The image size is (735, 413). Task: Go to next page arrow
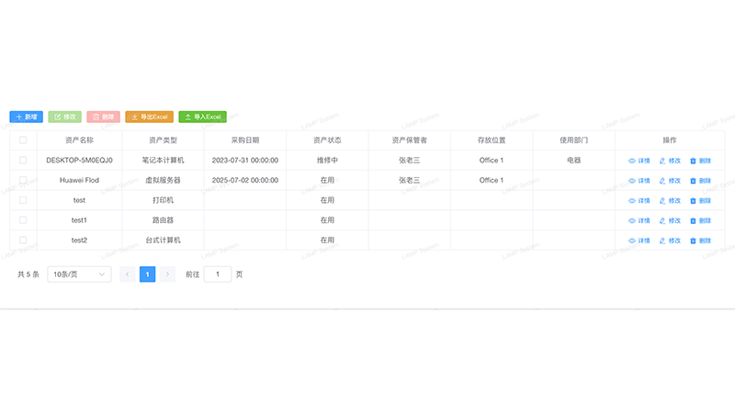click(167, 274)
